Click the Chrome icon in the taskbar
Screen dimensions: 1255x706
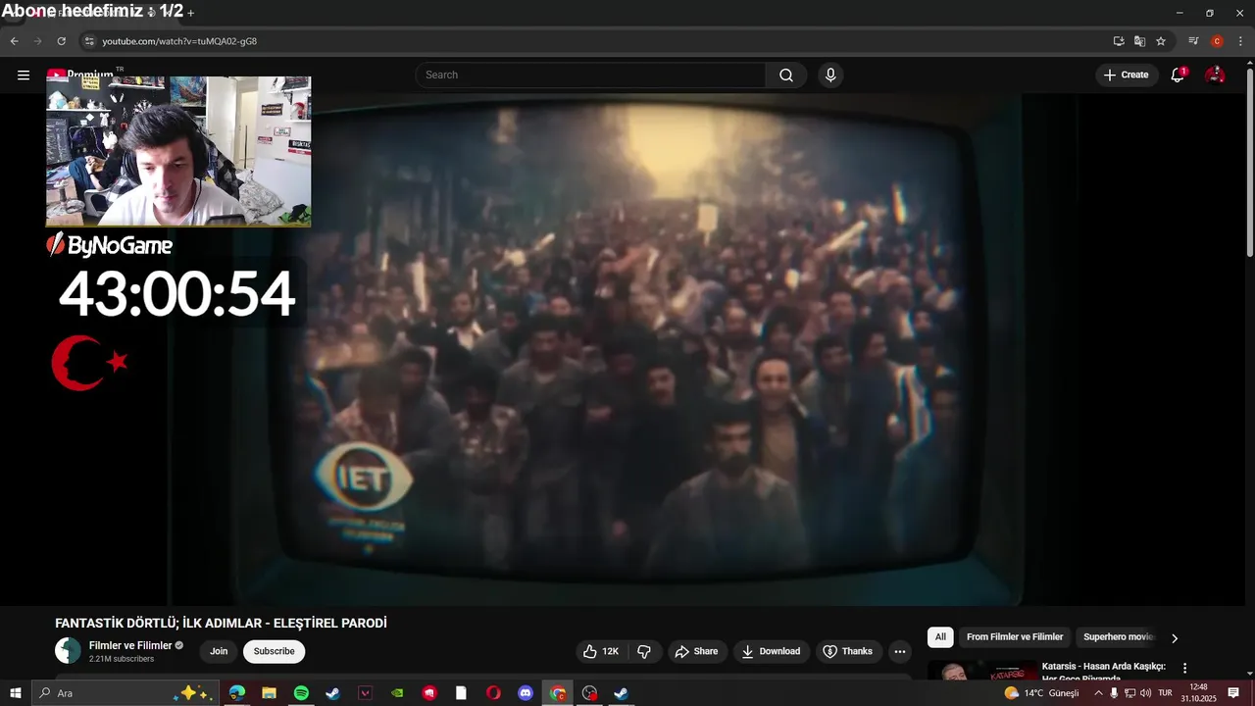(x=558, y=693)
